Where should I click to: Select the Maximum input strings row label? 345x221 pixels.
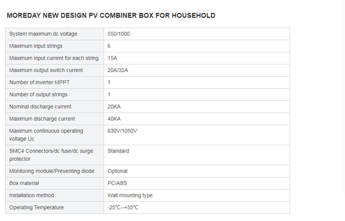tap(36, 46)
